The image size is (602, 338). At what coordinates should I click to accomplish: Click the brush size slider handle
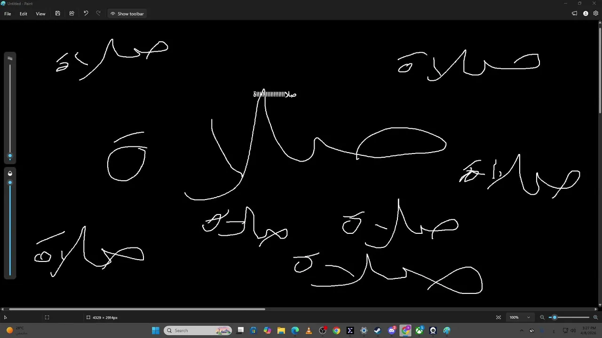(10, 156)
